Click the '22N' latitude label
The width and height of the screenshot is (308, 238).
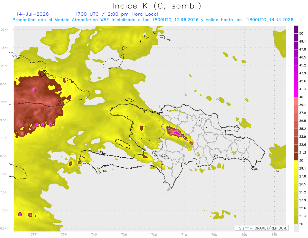point(4,30)
